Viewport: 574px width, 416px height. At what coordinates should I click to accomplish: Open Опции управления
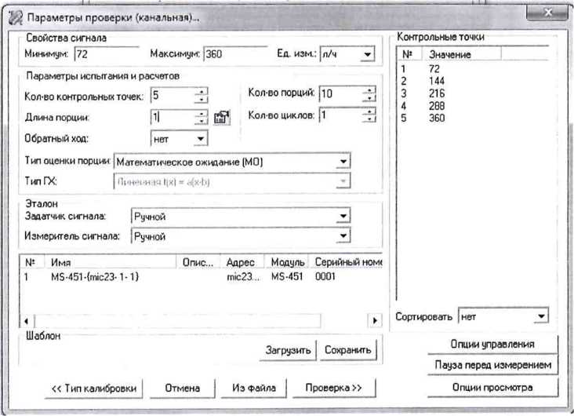click(492, 344)
